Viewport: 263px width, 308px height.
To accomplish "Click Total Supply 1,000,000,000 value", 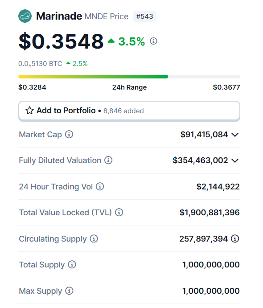I will tap(211, 265).
